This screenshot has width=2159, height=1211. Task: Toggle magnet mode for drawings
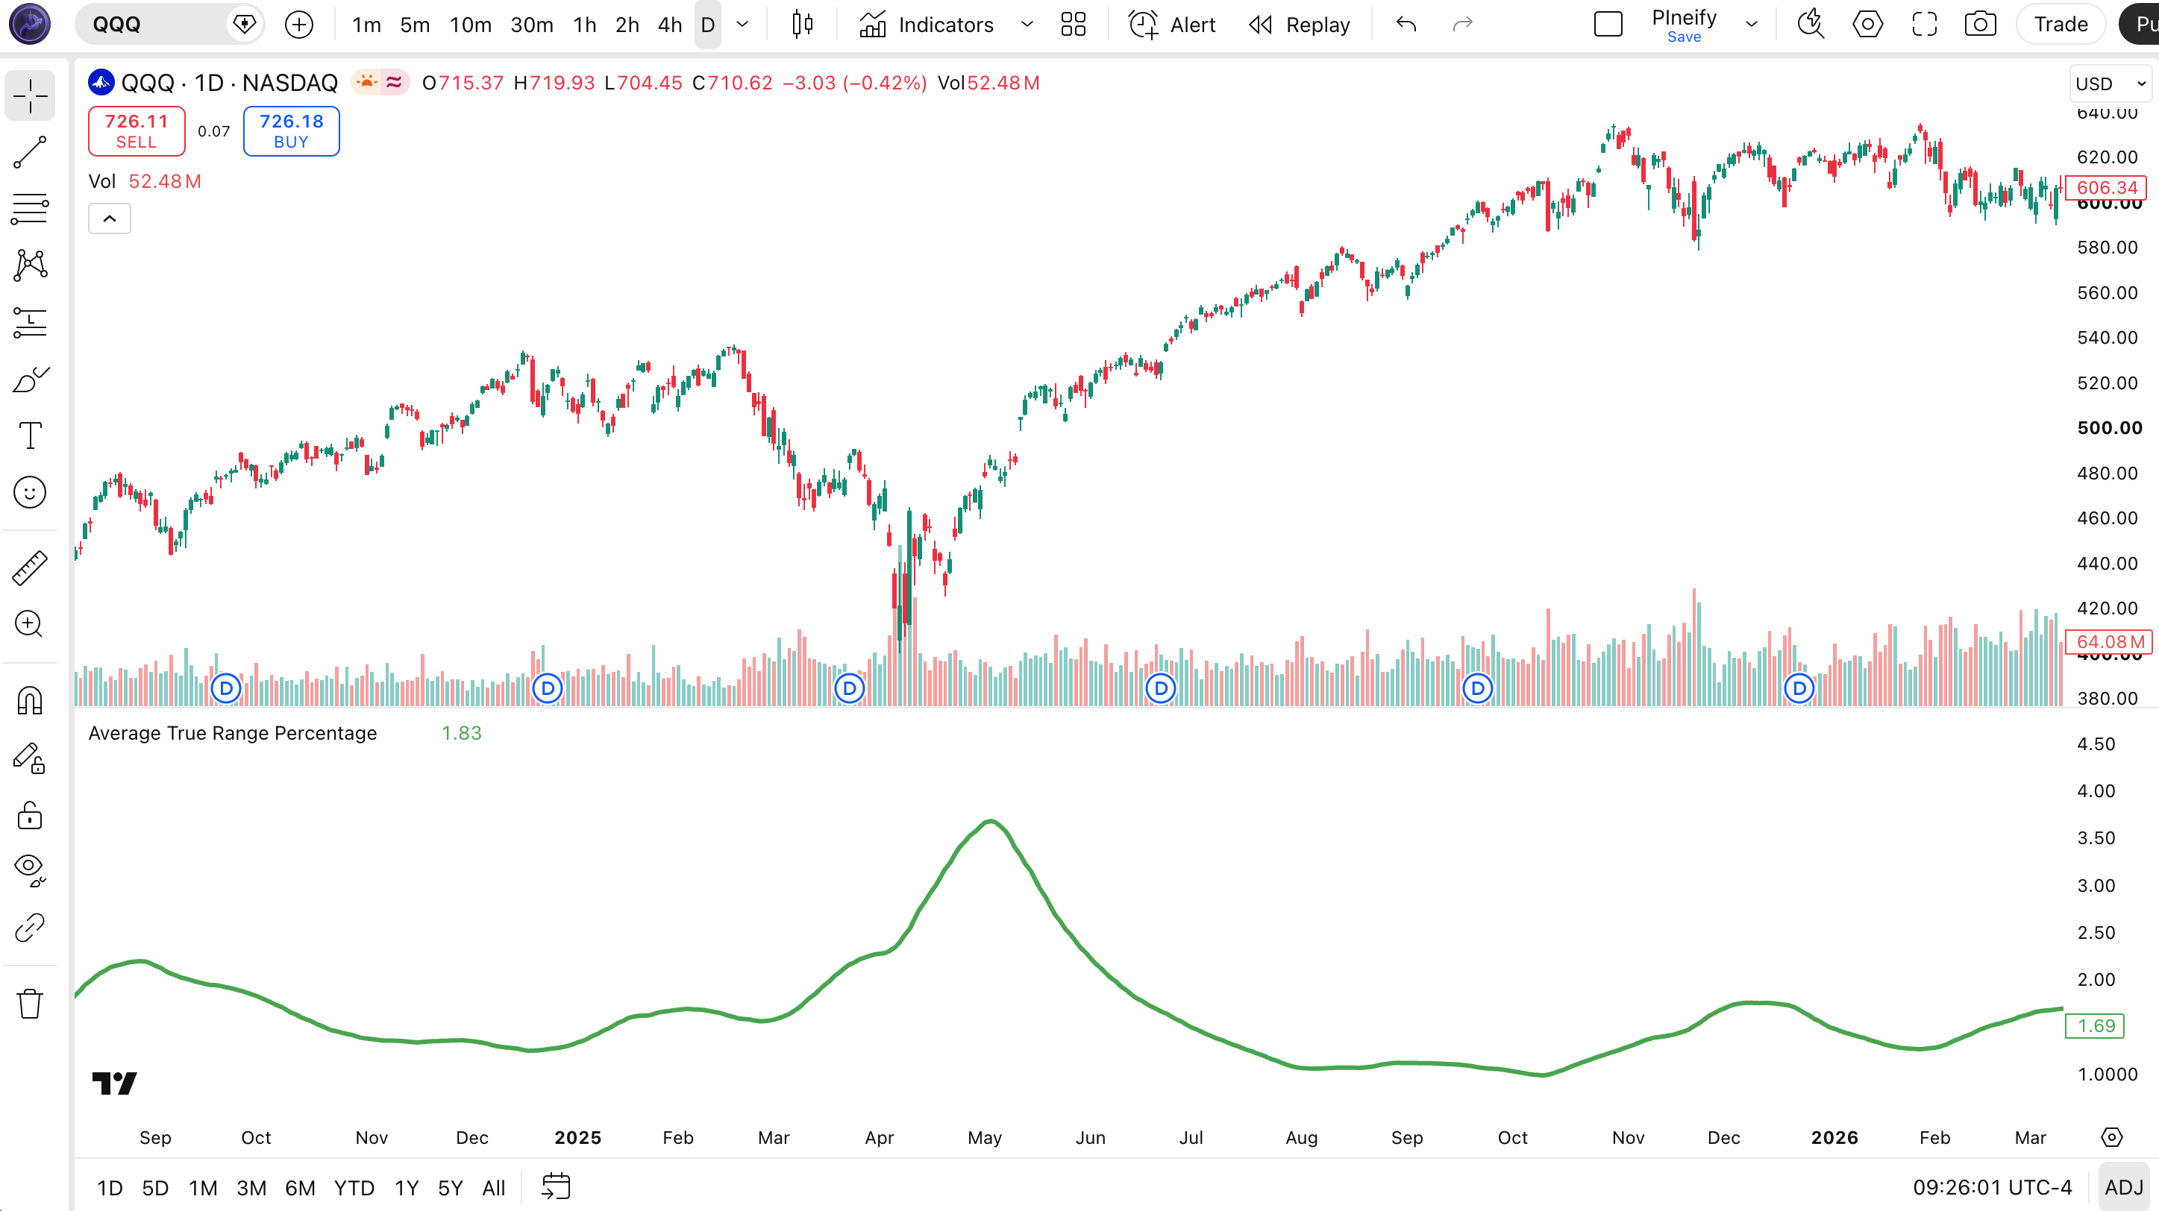(x=30, y=700)
